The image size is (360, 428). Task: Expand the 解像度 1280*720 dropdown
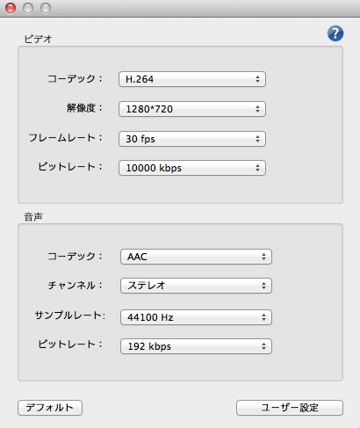coord(192,109)
